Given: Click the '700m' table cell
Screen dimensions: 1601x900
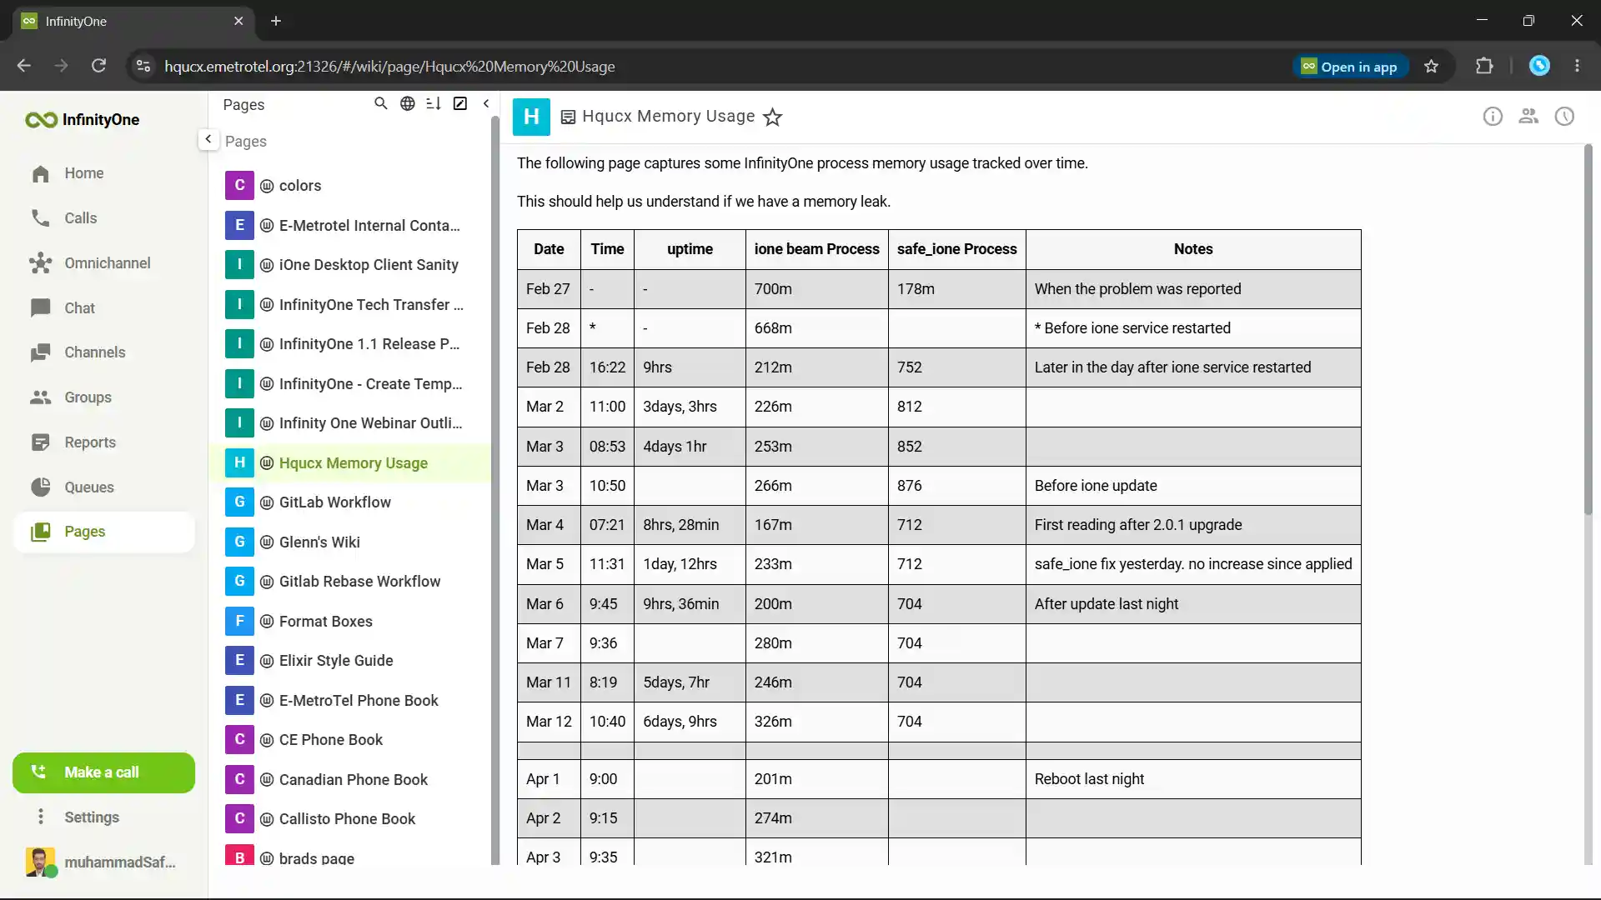Looking at the screenshot, I should pyautogui.click(x=816, y=289).
